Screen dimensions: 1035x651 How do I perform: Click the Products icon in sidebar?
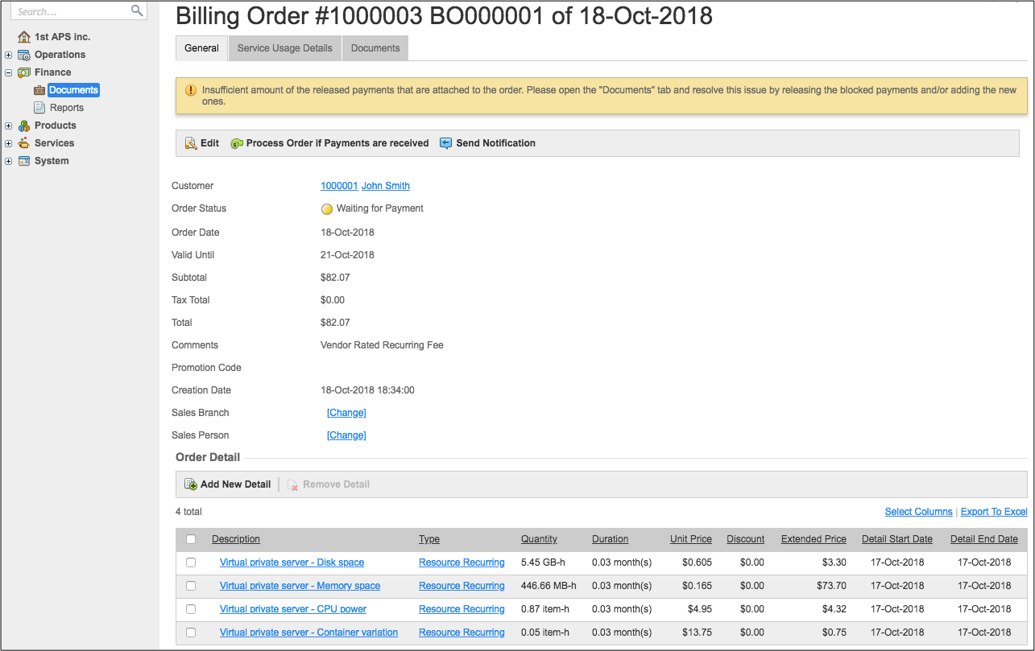click(x=24, y=126)
